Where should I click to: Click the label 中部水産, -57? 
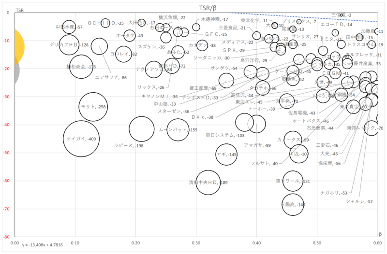pos(69,27)
